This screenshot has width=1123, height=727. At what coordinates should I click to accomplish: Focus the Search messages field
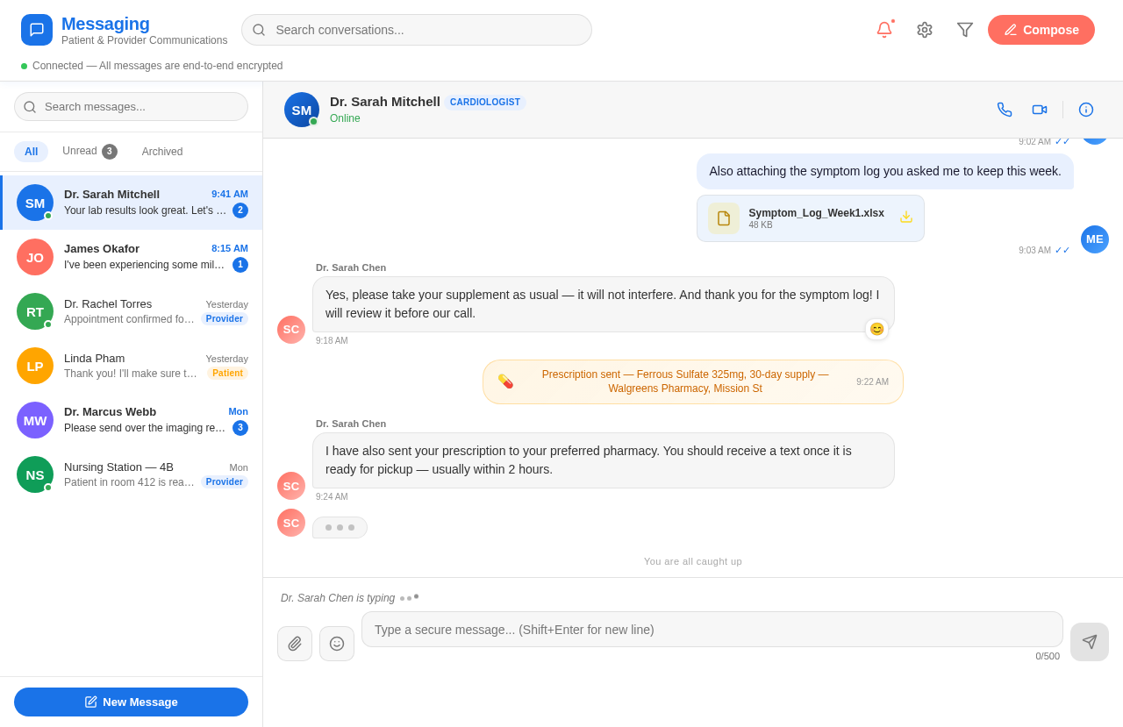pyautogui.click(x=131, y=107)
